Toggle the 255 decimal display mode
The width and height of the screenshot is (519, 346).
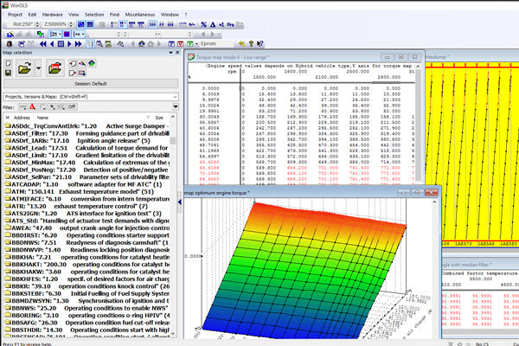click(x=152, y=24)
